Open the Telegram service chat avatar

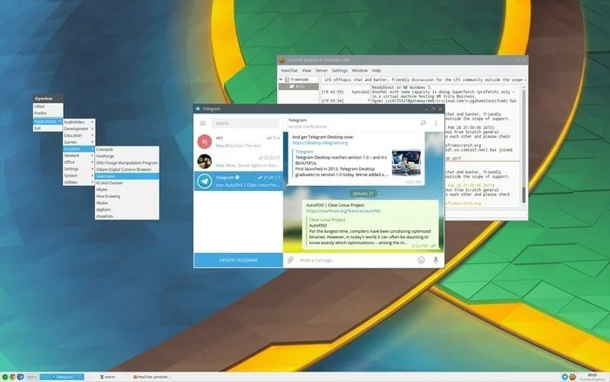[204, 181]
